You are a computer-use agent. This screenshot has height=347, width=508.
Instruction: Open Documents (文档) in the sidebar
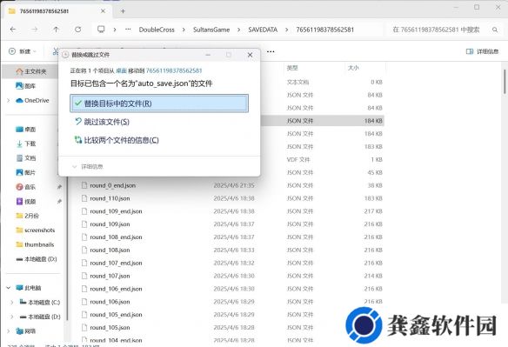(26, 158)
